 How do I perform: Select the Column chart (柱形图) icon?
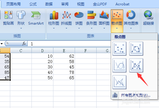54,15
